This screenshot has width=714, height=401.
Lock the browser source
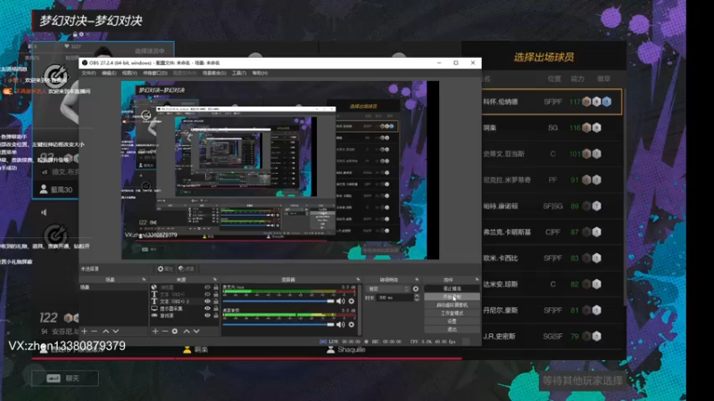click(216, 287)
